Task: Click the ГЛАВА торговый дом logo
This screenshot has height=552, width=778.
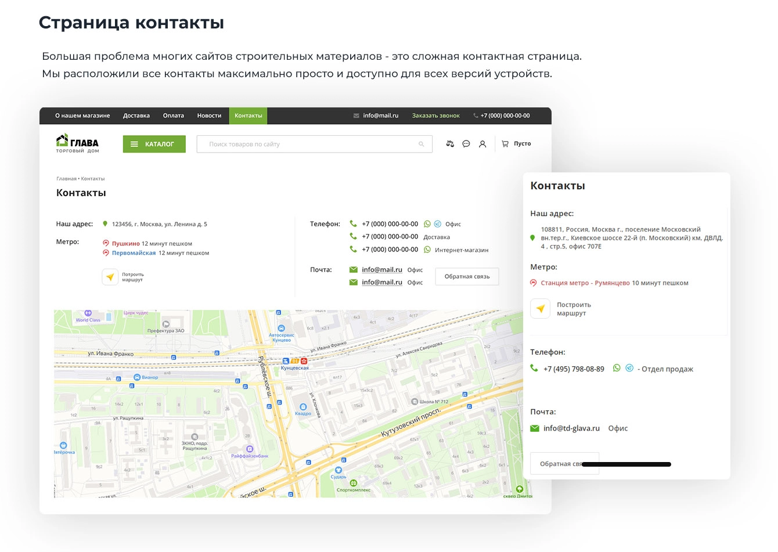Action: pos(78,144)
